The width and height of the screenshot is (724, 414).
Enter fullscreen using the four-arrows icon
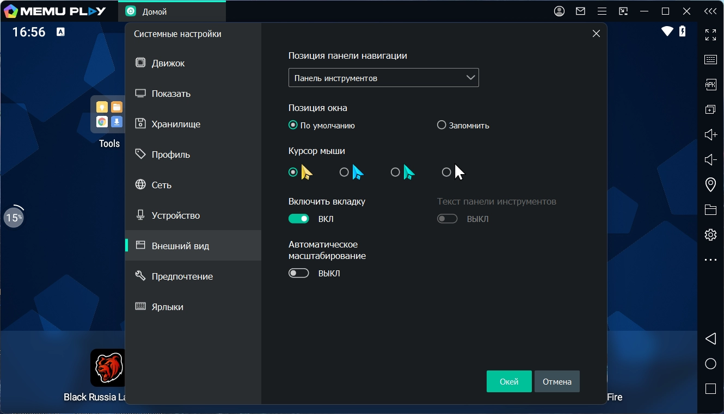(x=710, y=35)
